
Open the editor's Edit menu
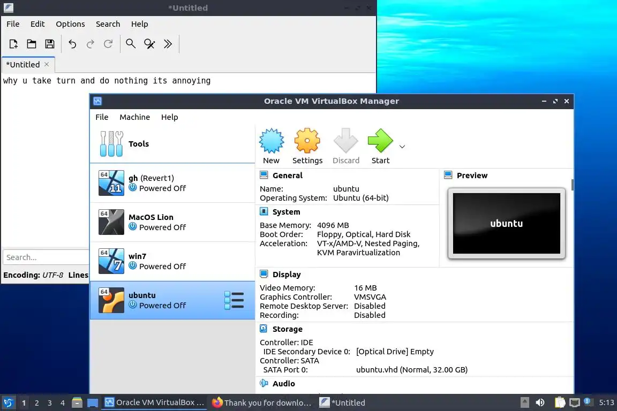pos(37,24)
